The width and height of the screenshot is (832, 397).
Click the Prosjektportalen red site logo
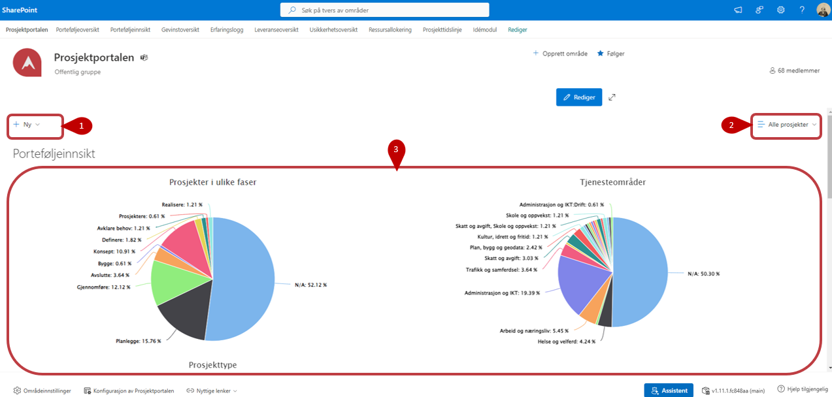pyautogui.click(x=27, y=63)
